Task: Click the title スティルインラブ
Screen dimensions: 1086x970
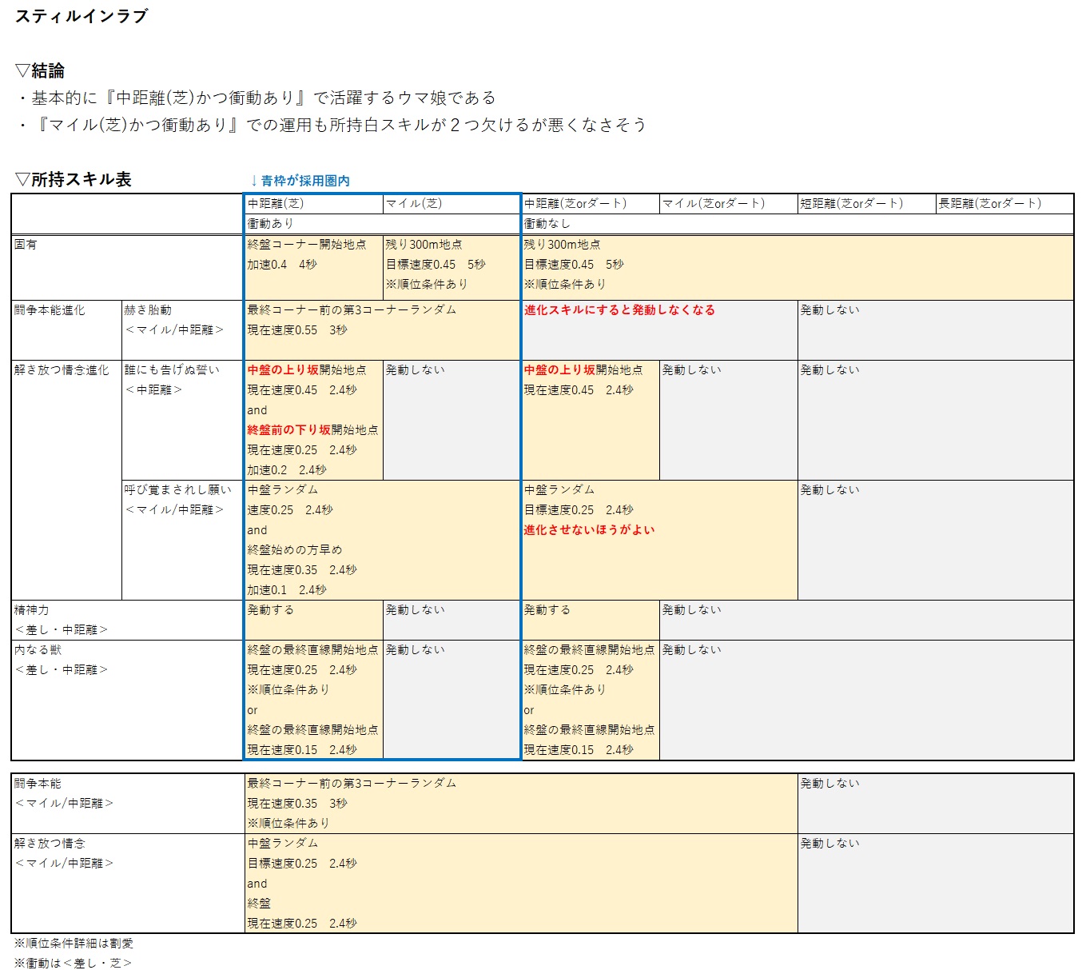Action: pos(82,16)
